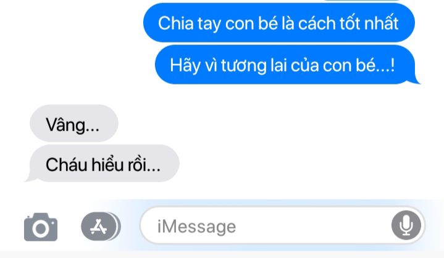The width and height of the screenshot is (444, 258).
Task: Click the "A" symbol inside the apps icon
Action: coord(98,227)
